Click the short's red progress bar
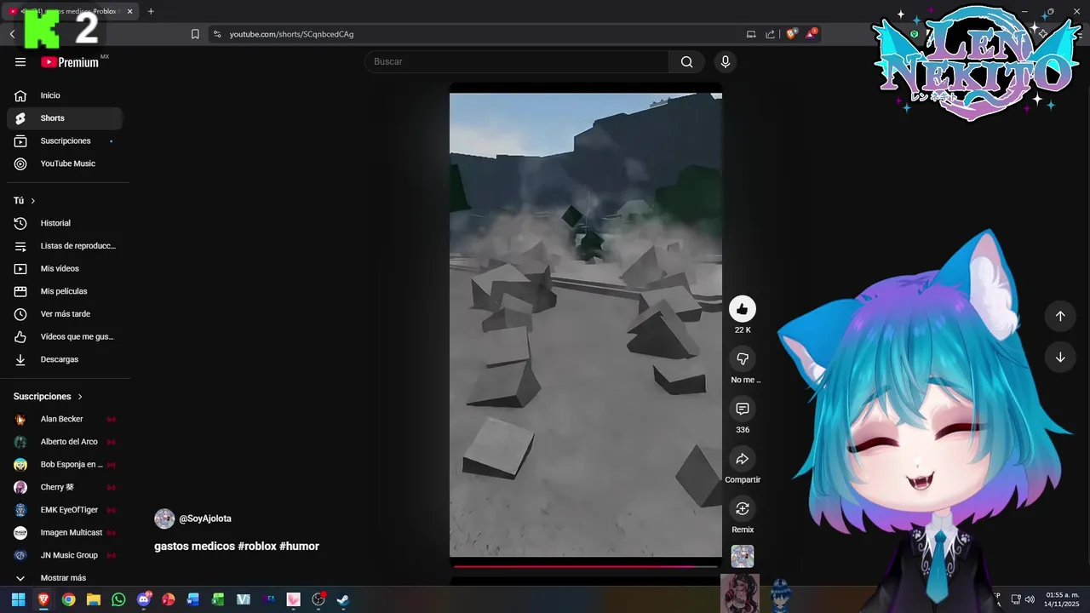 (x=586, y=565)
